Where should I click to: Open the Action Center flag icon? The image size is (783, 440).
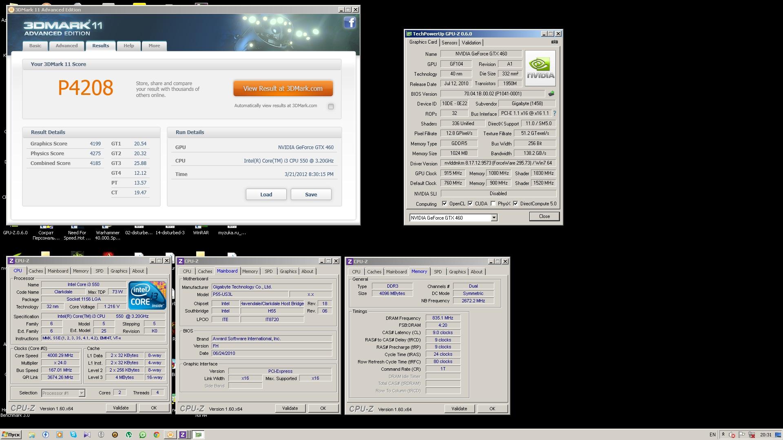[742, 435]
